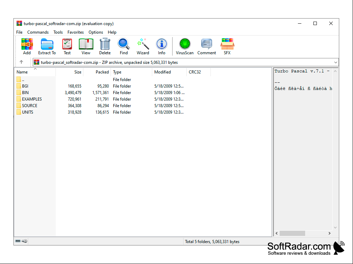The width and height of the screenshot is (353, 264).
Task: Click the comment pane scroll up arrow
Action: pyautogui.click(x=335, y=71)
